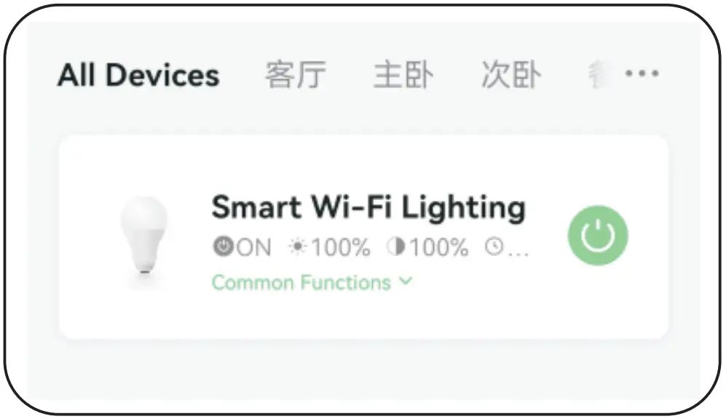Collapse the Common Functions panel

click(x=407, y=281)
